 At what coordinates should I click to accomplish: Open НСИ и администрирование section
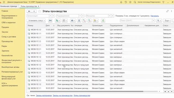tap(10, 85)
